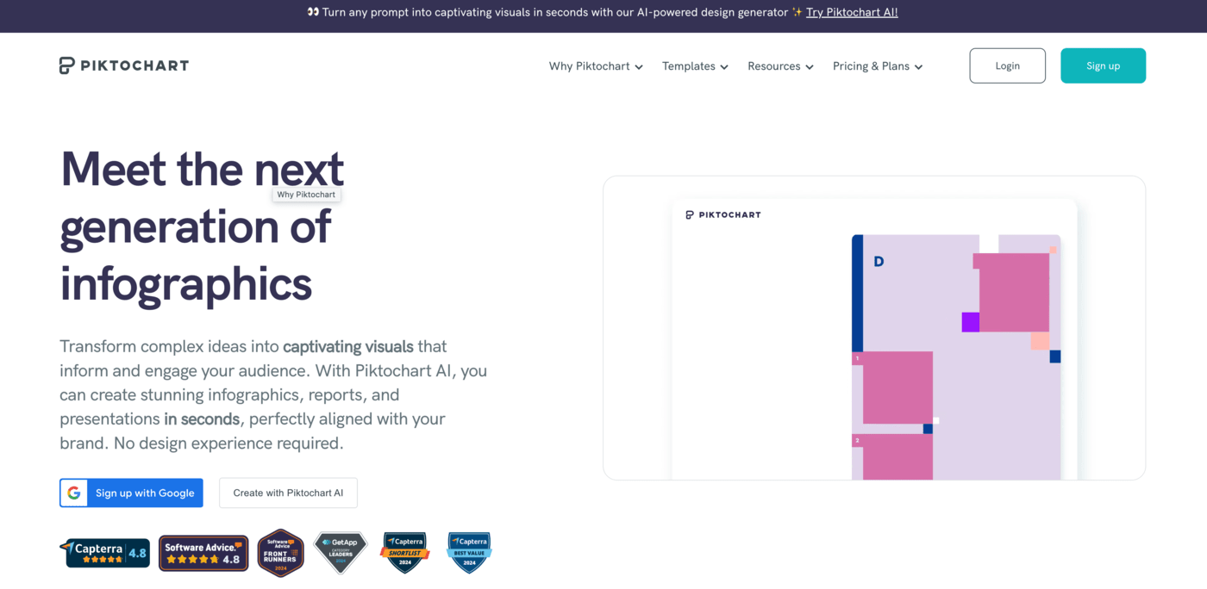This screenshot has width=1207, height=589.
Task: Click the Software Advice Front Runners badge
Action: click(x=280, y=553)
